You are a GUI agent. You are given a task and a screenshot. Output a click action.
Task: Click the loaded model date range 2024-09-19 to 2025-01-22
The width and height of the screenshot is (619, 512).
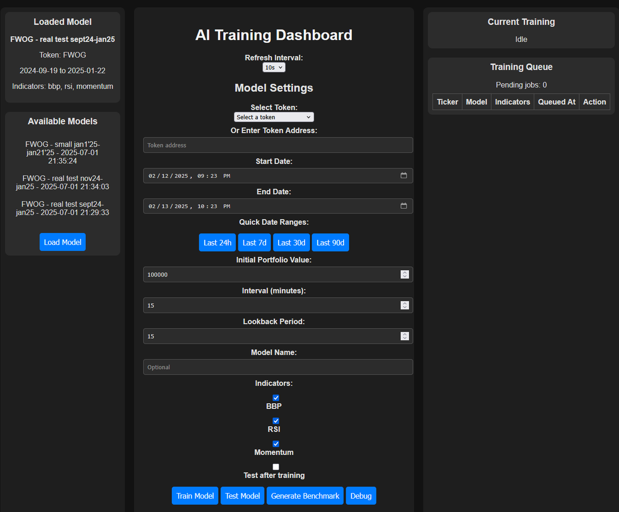coord(62,71)
